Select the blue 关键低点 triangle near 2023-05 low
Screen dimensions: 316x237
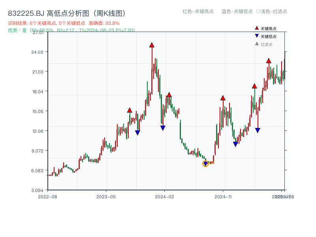point(137,132)
